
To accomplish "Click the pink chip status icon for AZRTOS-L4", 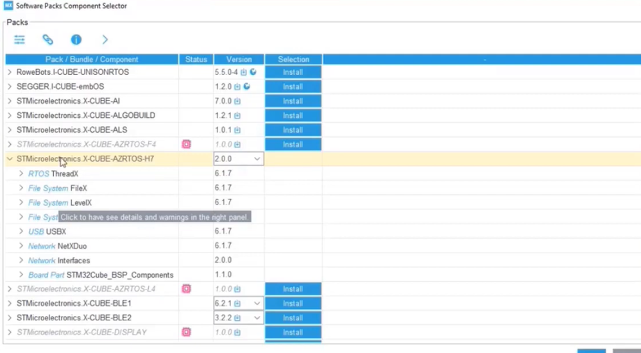I will pyautogui.click(x=187, y=289).
